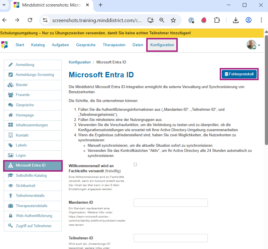Open the Teilnehmerdetails sidebar link
Image resolution: width=268 pixels, height=249 pixels.
click(x=33, y=196)
